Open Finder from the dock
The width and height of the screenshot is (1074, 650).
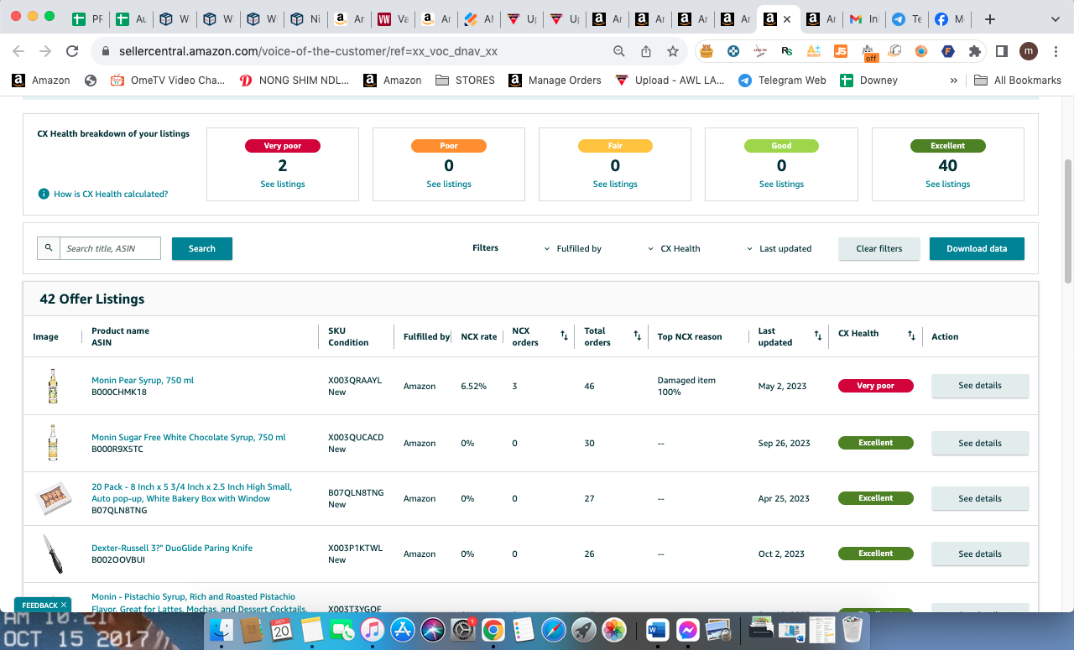tap(222, 630)
